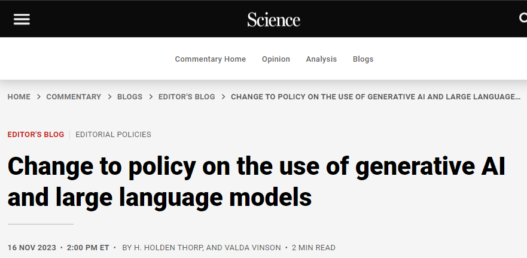Go to the Analysis section
Viewport: 527px width, 258px height.
coord(321,59)
